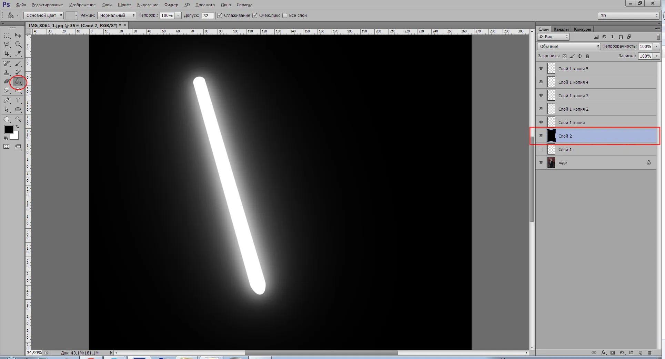The height and width of the screenshot is (359, 665).
Task: Open Основной цвет fill source dropdown
Action: [x=44, y=16]
